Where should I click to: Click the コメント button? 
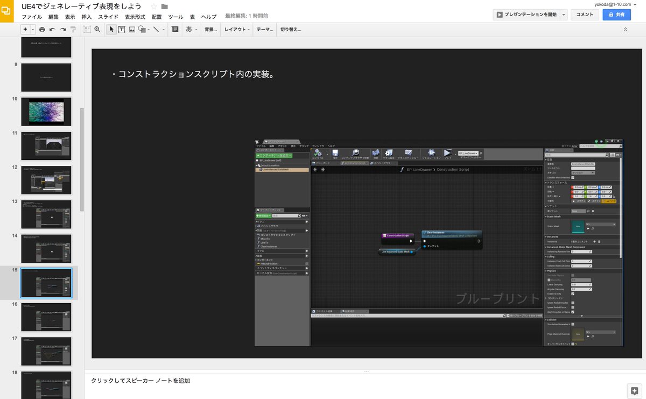click(585, 15)
